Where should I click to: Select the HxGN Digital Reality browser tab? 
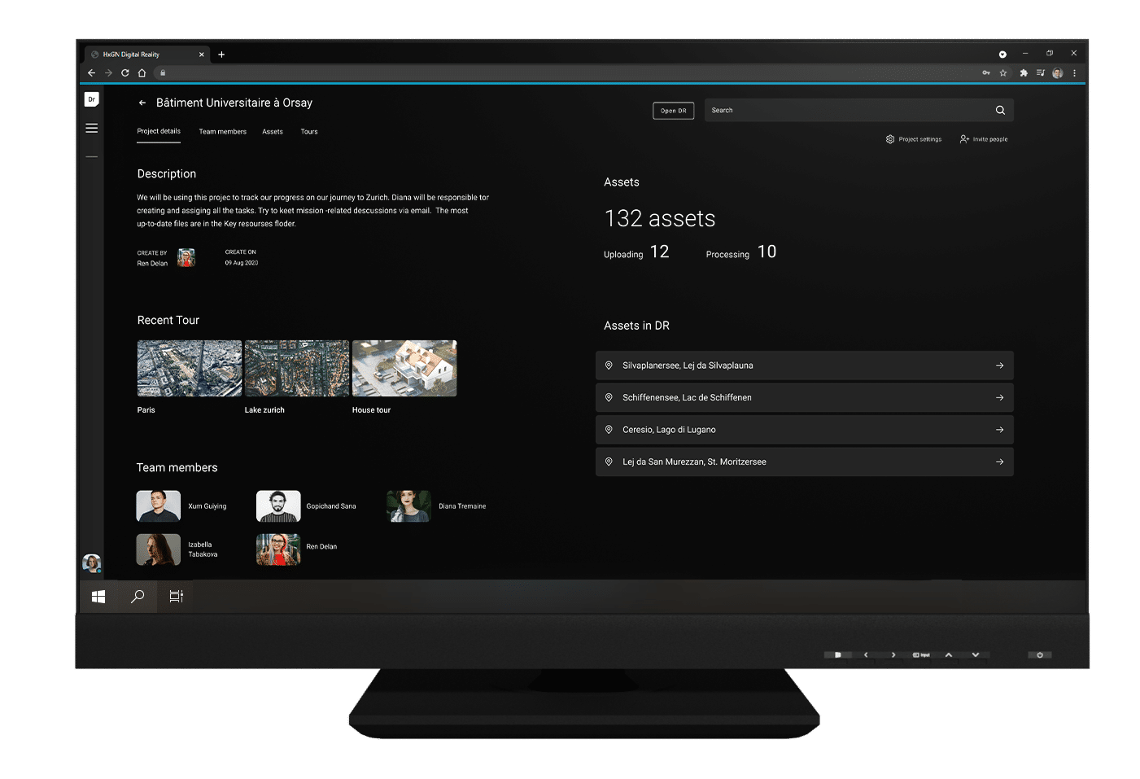coord(146,55)
